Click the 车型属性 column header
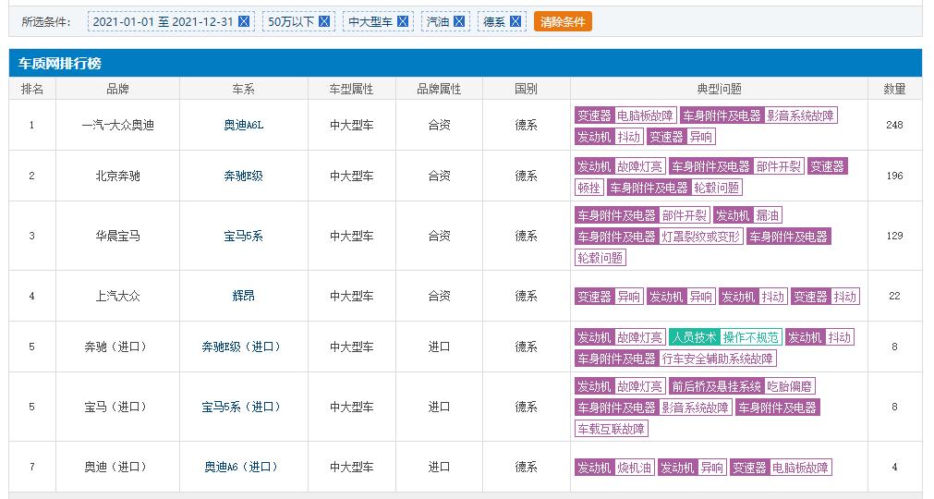This screenshot has height=499, width=934. click(351, 89)
